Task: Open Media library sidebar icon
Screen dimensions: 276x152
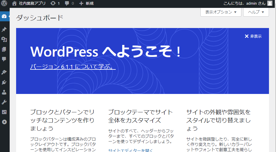Action: point(4,39)
